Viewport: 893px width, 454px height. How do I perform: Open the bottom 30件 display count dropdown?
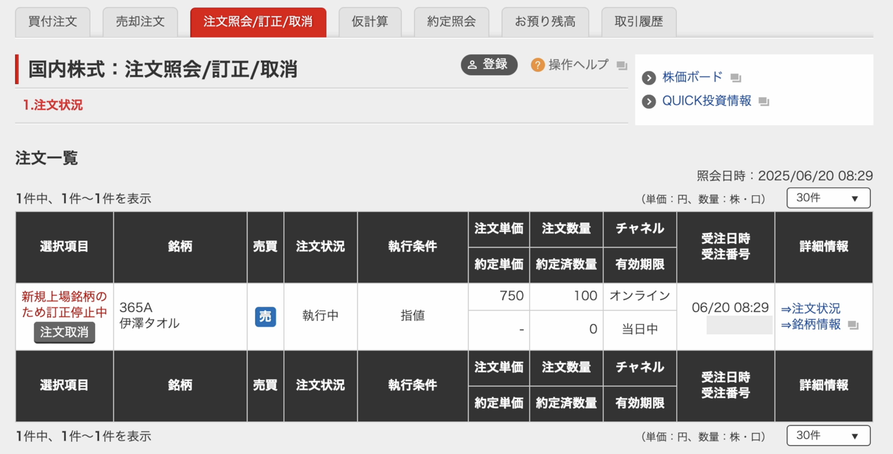[x=828, y=435]
